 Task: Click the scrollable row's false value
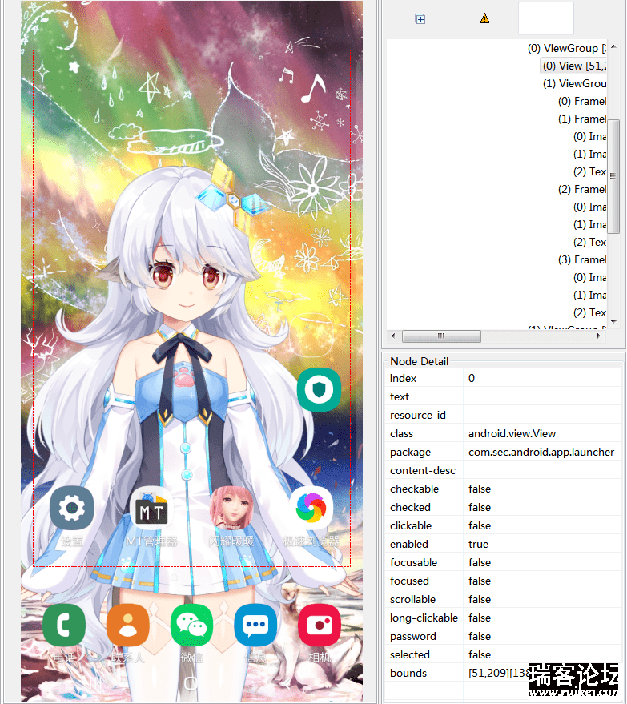coord(480,599)
